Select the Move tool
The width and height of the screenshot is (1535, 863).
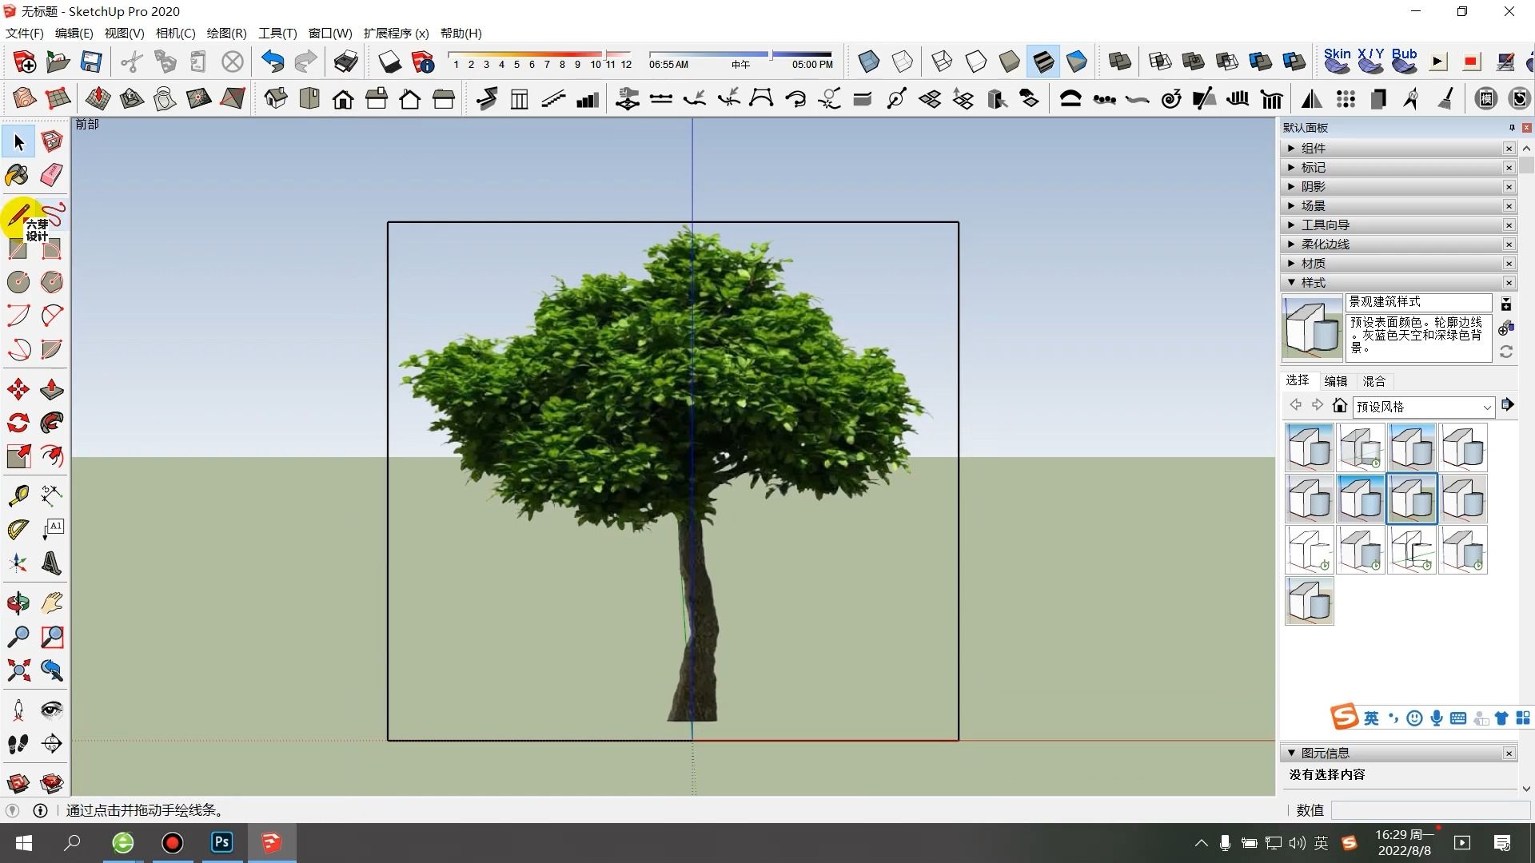pyautogui.click(x=18, y=389)
